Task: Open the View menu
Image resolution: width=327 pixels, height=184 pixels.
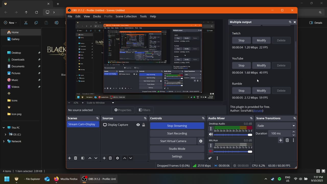Action: click(x=87, y=16)
